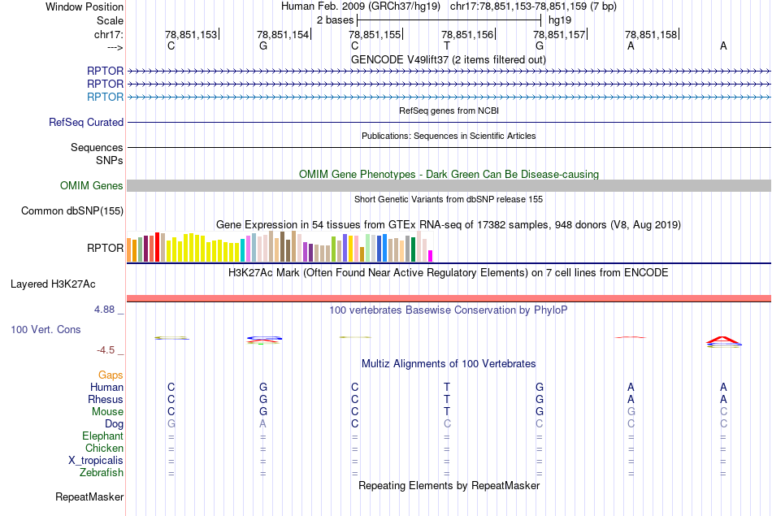Image resolution: width=772 pixels, height=516 pixels.
Task: Open the RefSeq Curated track label
Action: (x=86, y=122)
